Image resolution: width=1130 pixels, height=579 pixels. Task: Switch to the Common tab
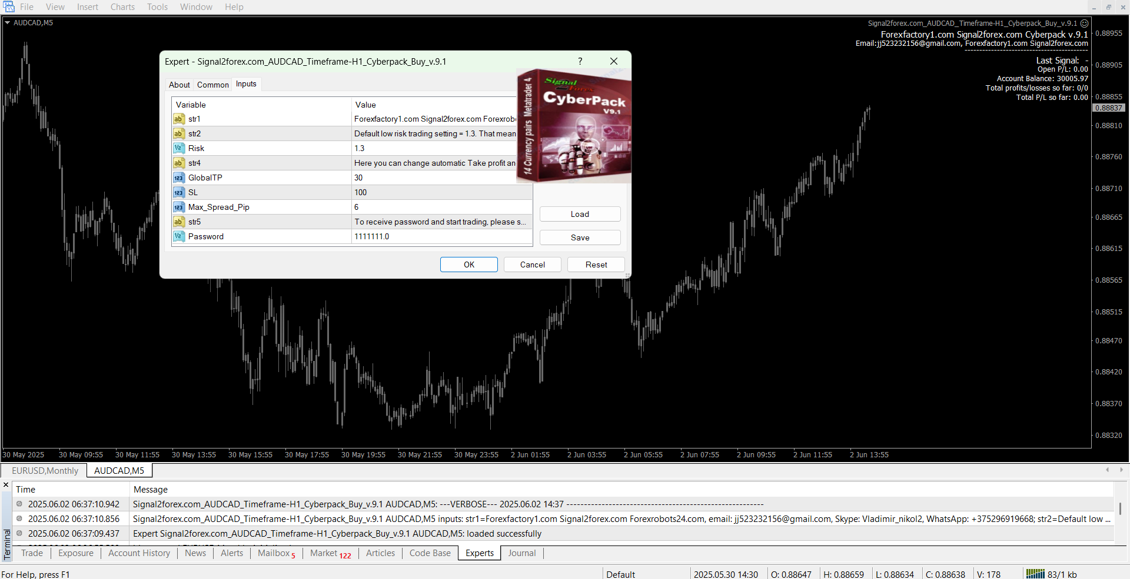click(212, 85)
